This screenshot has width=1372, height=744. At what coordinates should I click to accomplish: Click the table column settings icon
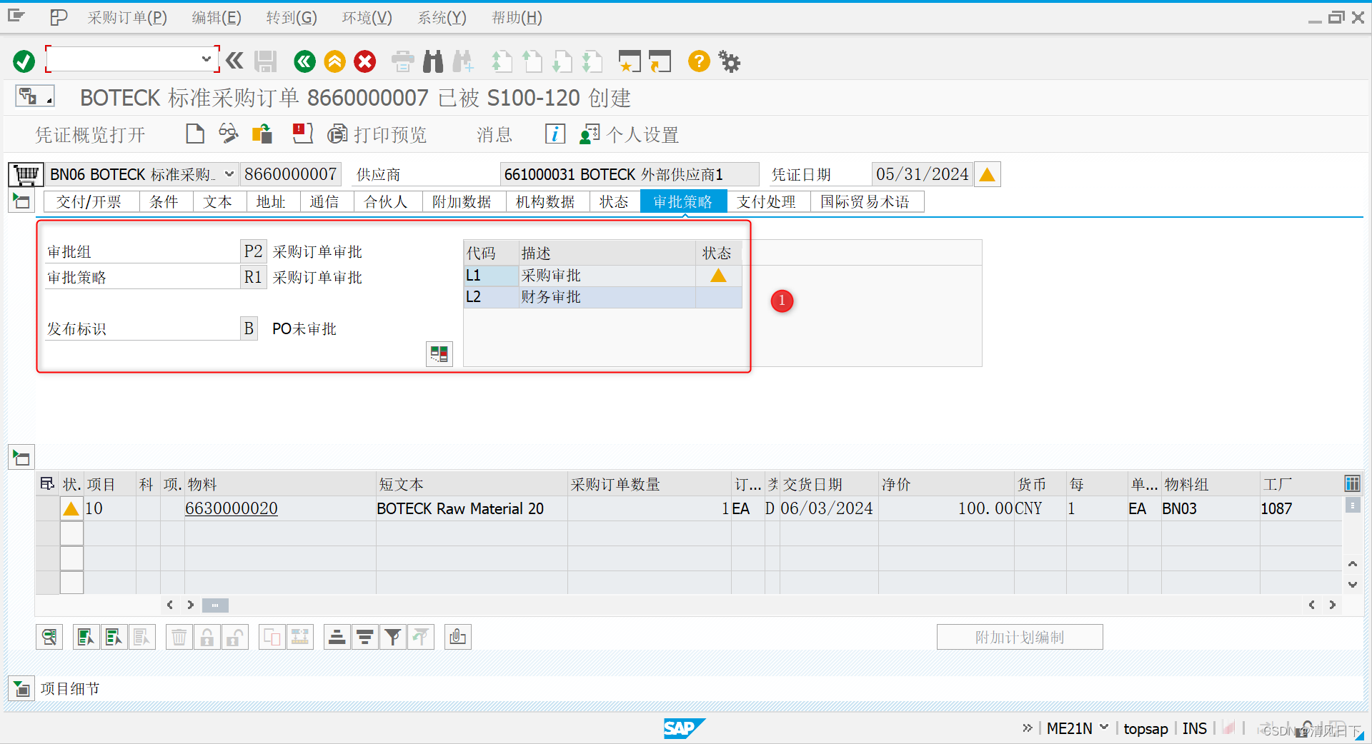(x=1352, y=484)
